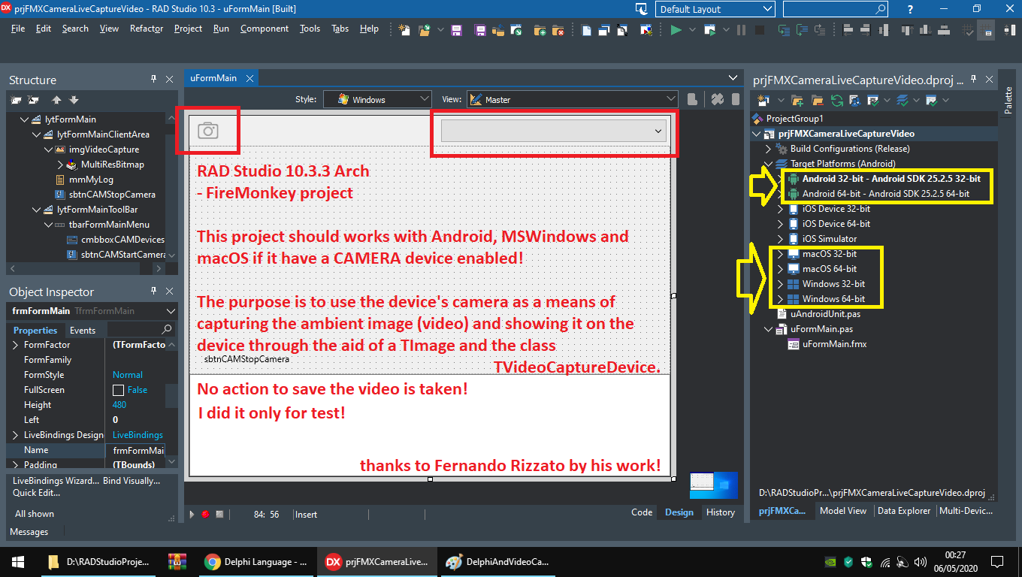The height and width of the screenshot is (577, 1022).
Task: Pin the Structure panel with pushpin icon
Action: click(x=153, y=79)
